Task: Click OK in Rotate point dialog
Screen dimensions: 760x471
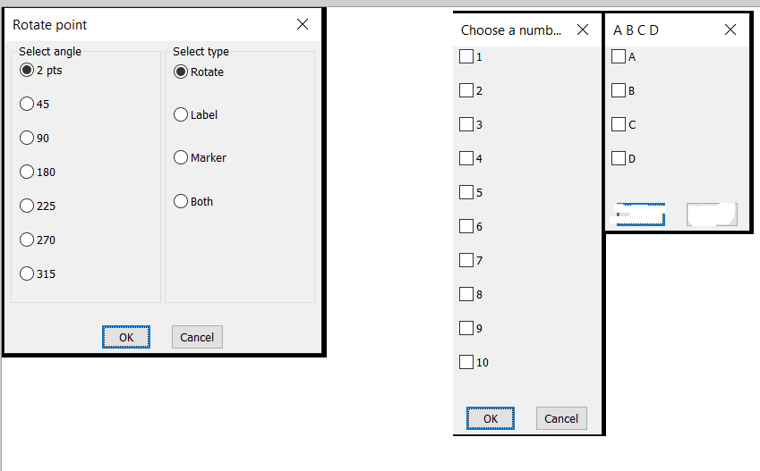Action: (126, 337)
